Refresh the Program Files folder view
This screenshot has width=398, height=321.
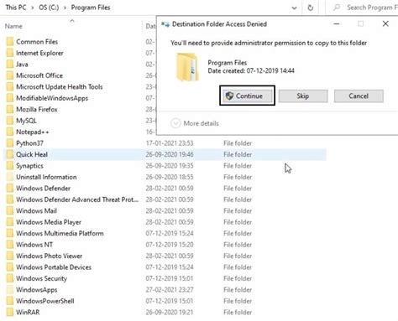[311, 8]
